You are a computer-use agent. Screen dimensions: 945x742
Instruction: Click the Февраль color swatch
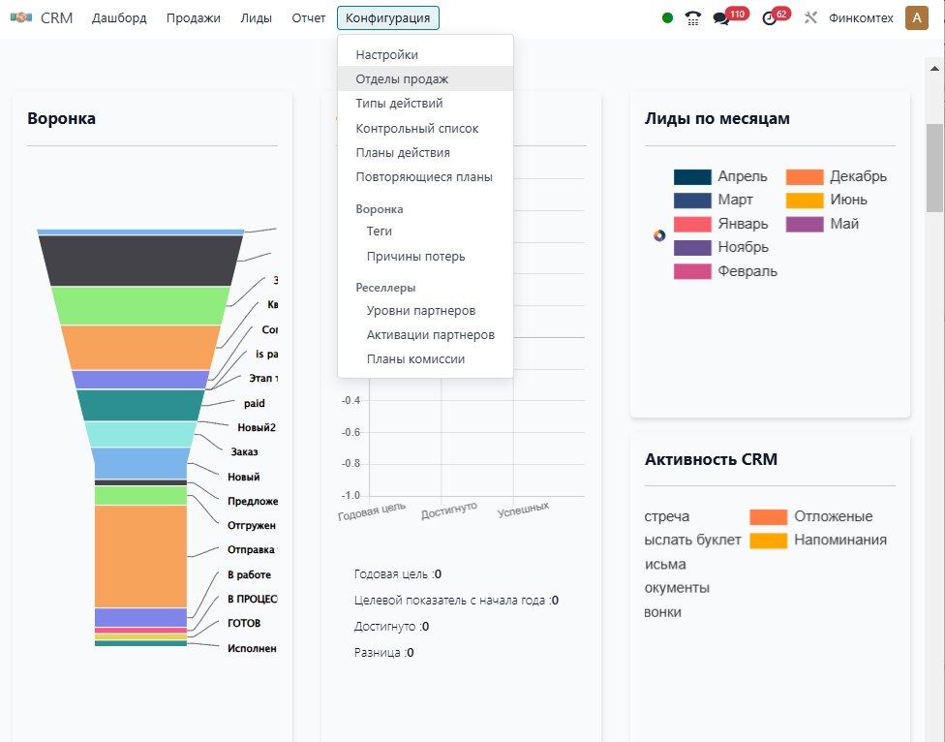tap(692, 271)
